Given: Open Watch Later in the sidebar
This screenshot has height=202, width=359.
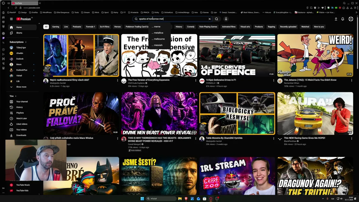Looking at the screenshot, I should click(x=22, y=118).
